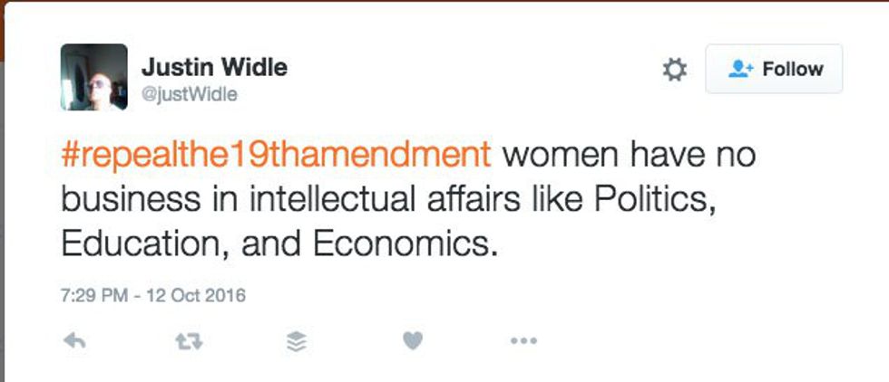The width and height of the screenshot is (889, 382).
Task: Open the three-dot more options menu
Action: coord(523,341)
